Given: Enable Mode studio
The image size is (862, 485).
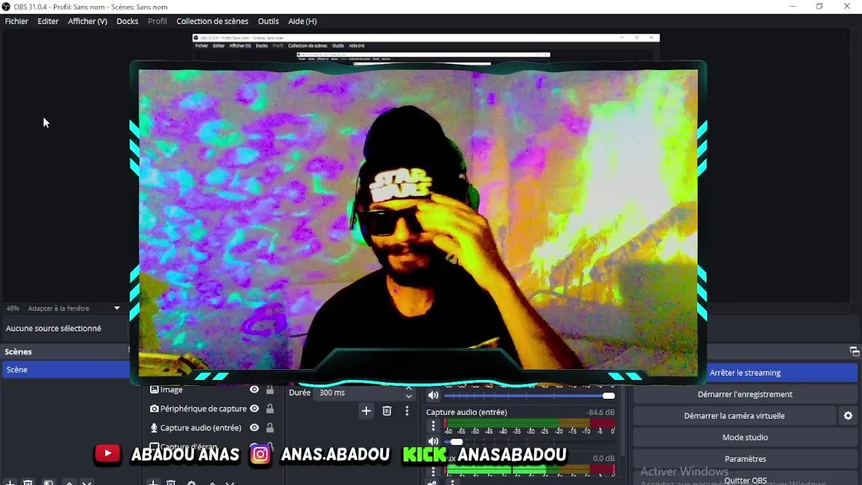Looking at the screenshot, I should click(x=745, y=437).
